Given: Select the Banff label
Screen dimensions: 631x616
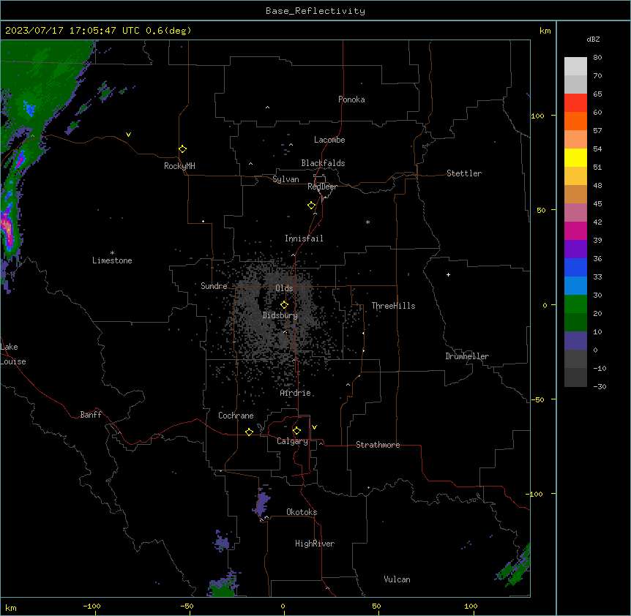Looking at the screenshot, I should (x=91, y=415).
